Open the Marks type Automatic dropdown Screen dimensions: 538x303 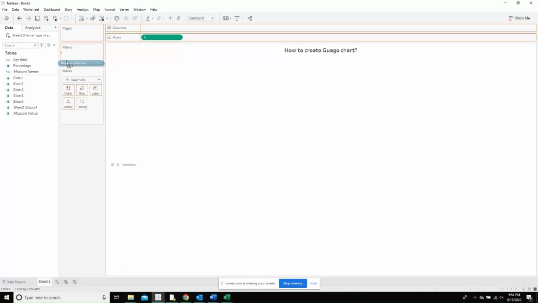(x=82, y=80)
